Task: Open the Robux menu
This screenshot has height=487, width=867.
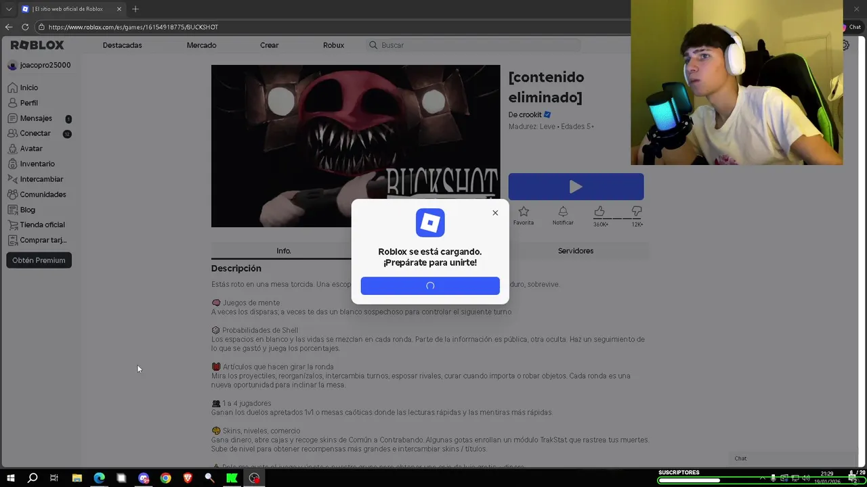Action: [333, 45]
